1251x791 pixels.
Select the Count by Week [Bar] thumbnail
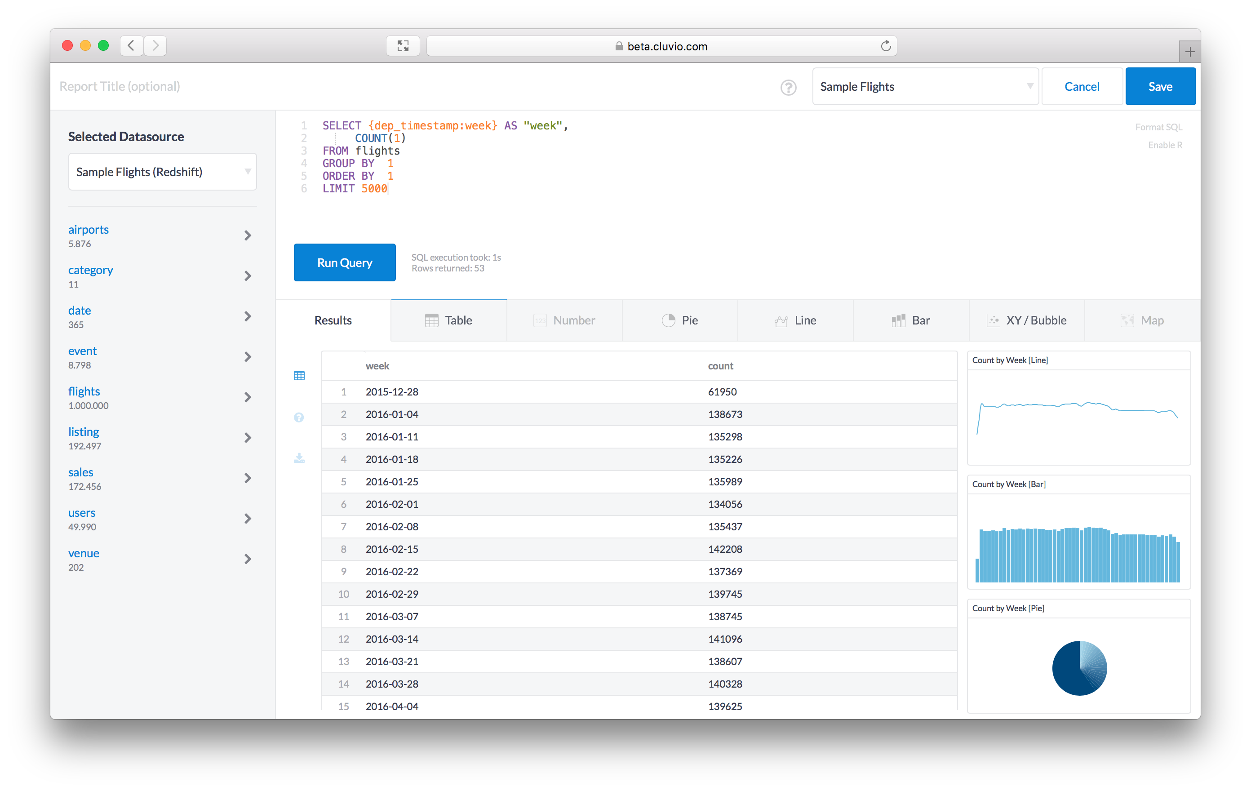click(x=1078, y=532)
